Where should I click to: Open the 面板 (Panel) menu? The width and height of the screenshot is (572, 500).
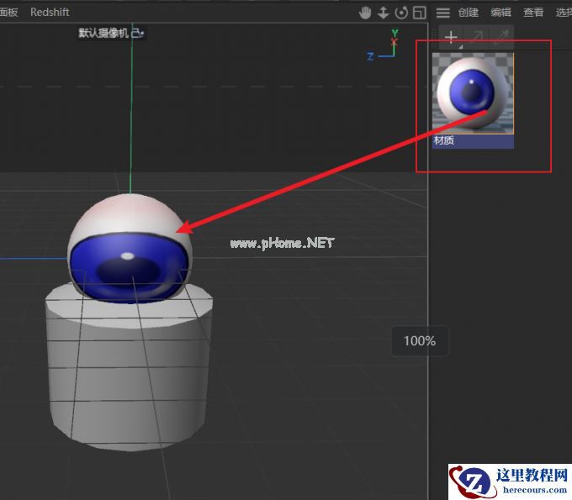(x=8, y=13)
